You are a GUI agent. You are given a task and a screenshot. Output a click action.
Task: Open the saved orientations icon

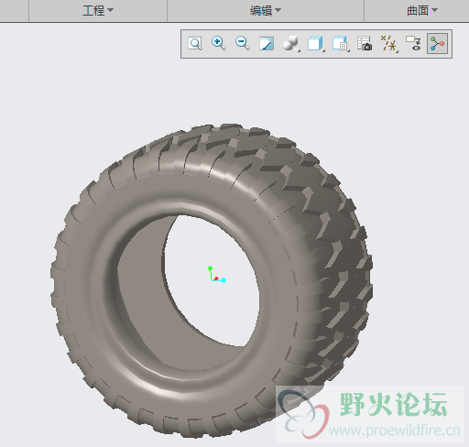click(340, 43)
